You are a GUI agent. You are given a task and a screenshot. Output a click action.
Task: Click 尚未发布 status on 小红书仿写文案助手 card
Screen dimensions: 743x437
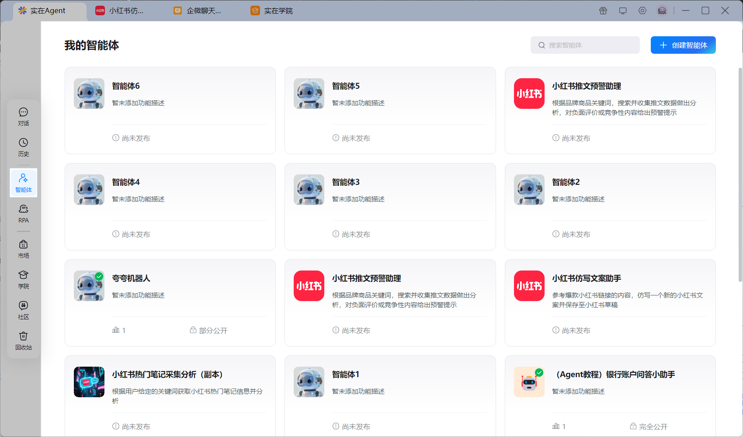pos(571,330)
